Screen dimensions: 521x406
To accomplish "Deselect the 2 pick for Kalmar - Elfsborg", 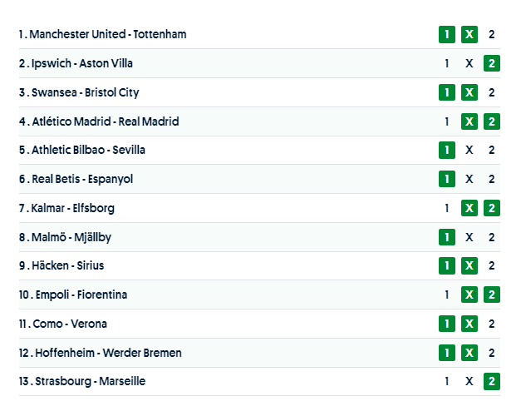I will [492, 208].
